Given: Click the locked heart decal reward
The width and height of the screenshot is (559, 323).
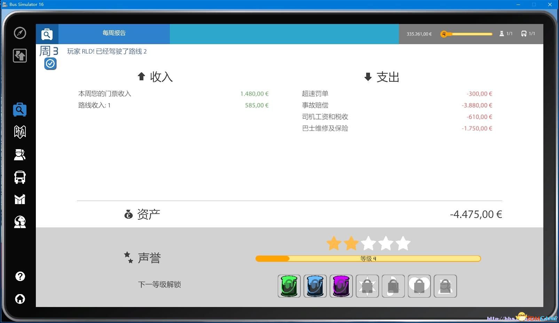Looking at the screenshot, I should (419, 286).
